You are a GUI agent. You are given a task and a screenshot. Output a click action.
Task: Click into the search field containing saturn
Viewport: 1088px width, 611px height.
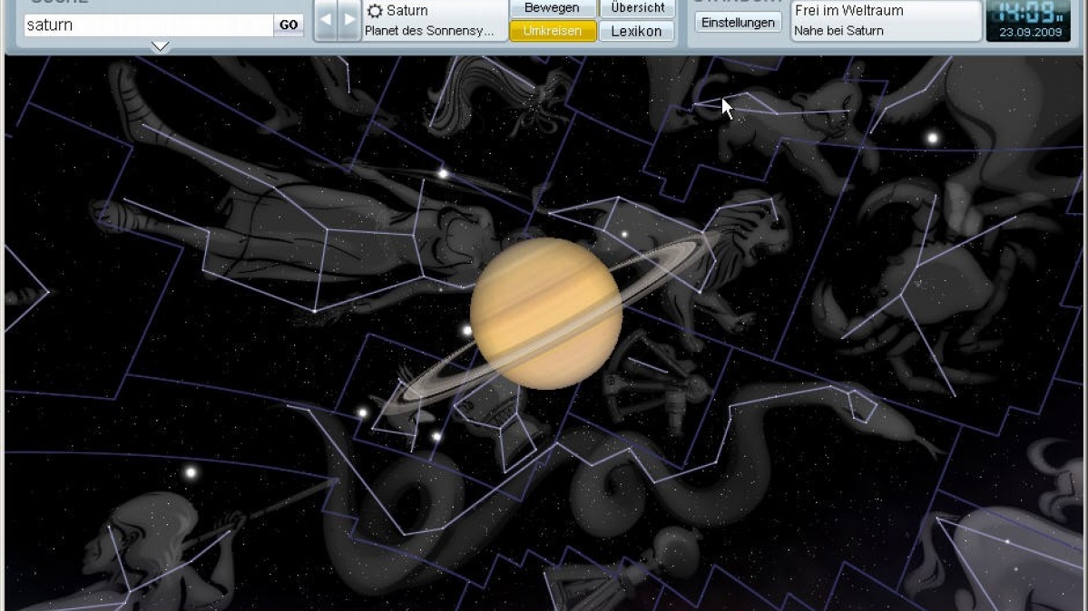145,25
